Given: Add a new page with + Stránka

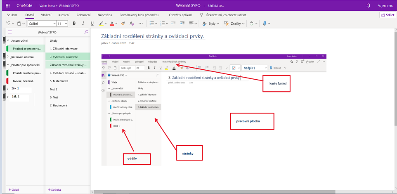Looking at the screenshot, I should click(54, 189).
